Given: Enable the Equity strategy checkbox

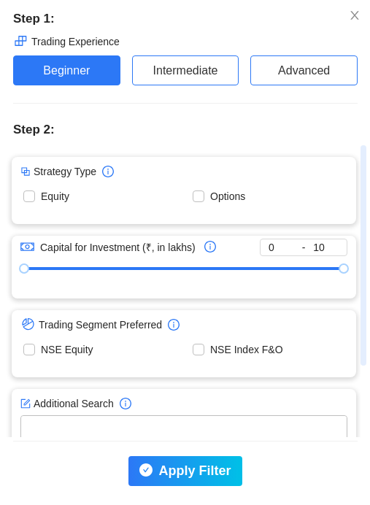Looking at the screenshot, I should tap(29, 196).
